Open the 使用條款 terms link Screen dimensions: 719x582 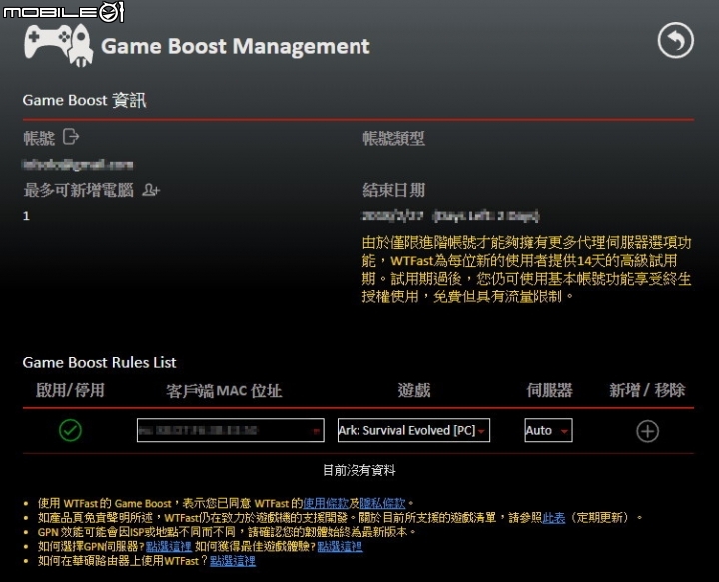pos(326,503)
